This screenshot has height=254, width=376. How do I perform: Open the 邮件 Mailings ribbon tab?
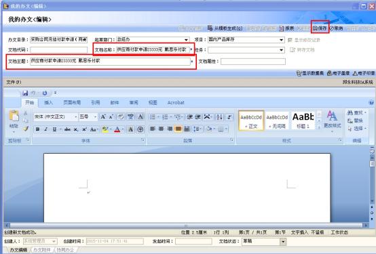coord(115,102)
